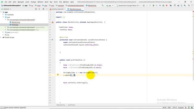
Task: Click the Profile app icon
Action: point(160,5)
